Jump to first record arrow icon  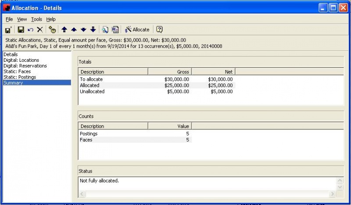[64, 30]
